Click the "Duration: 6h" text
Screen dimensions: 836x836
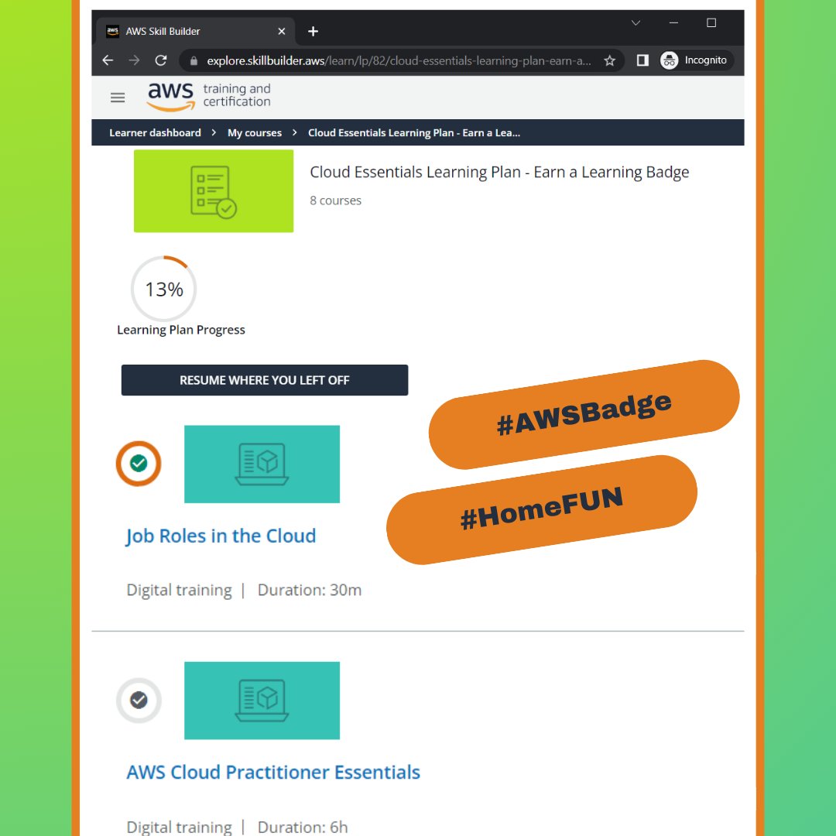tap(303, 827)
